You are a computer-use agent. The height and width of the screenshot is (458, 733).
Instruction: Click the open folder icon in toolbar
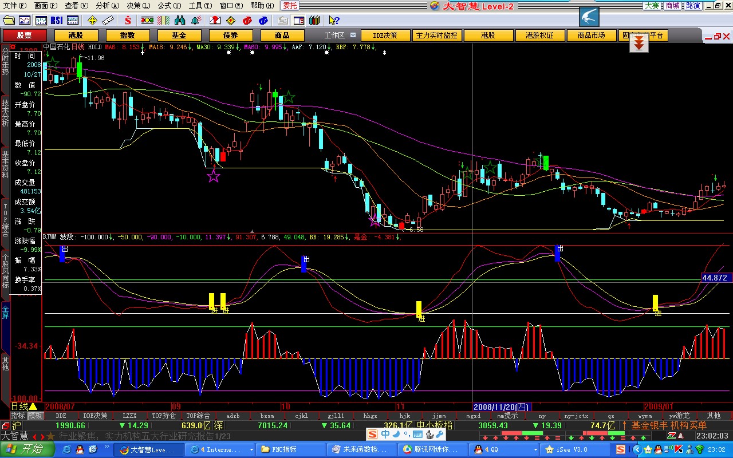click(9, 21)
